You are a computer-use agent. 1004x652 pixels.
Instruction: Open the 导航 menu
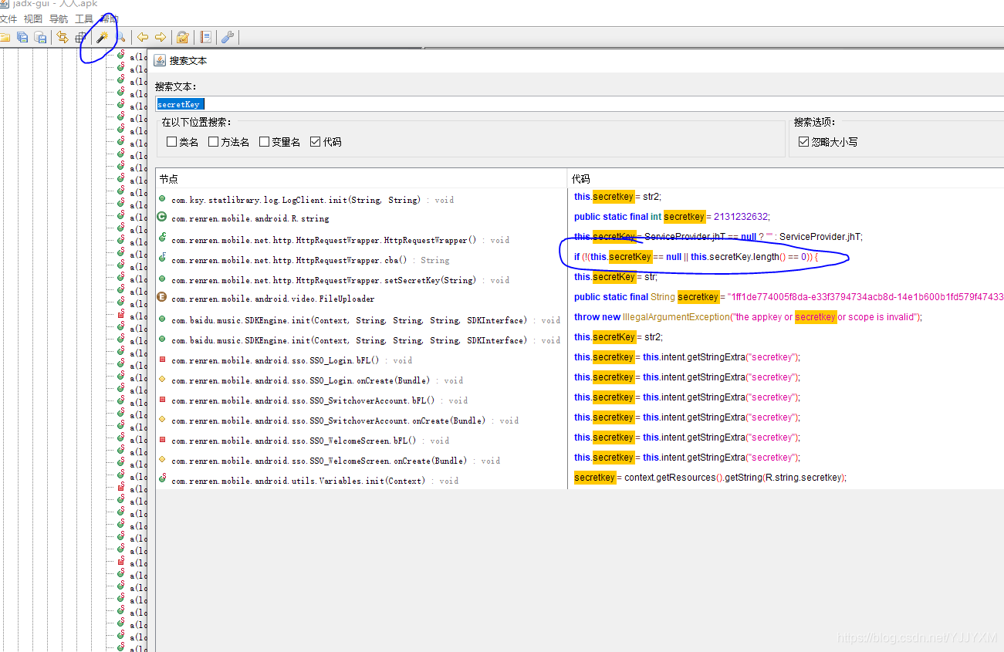59,19
